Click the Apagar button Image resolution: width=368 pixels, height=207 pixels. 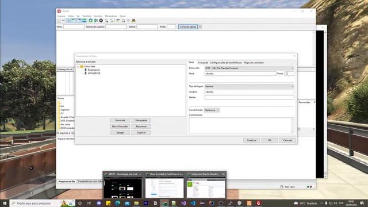click(x=120, y=133)
